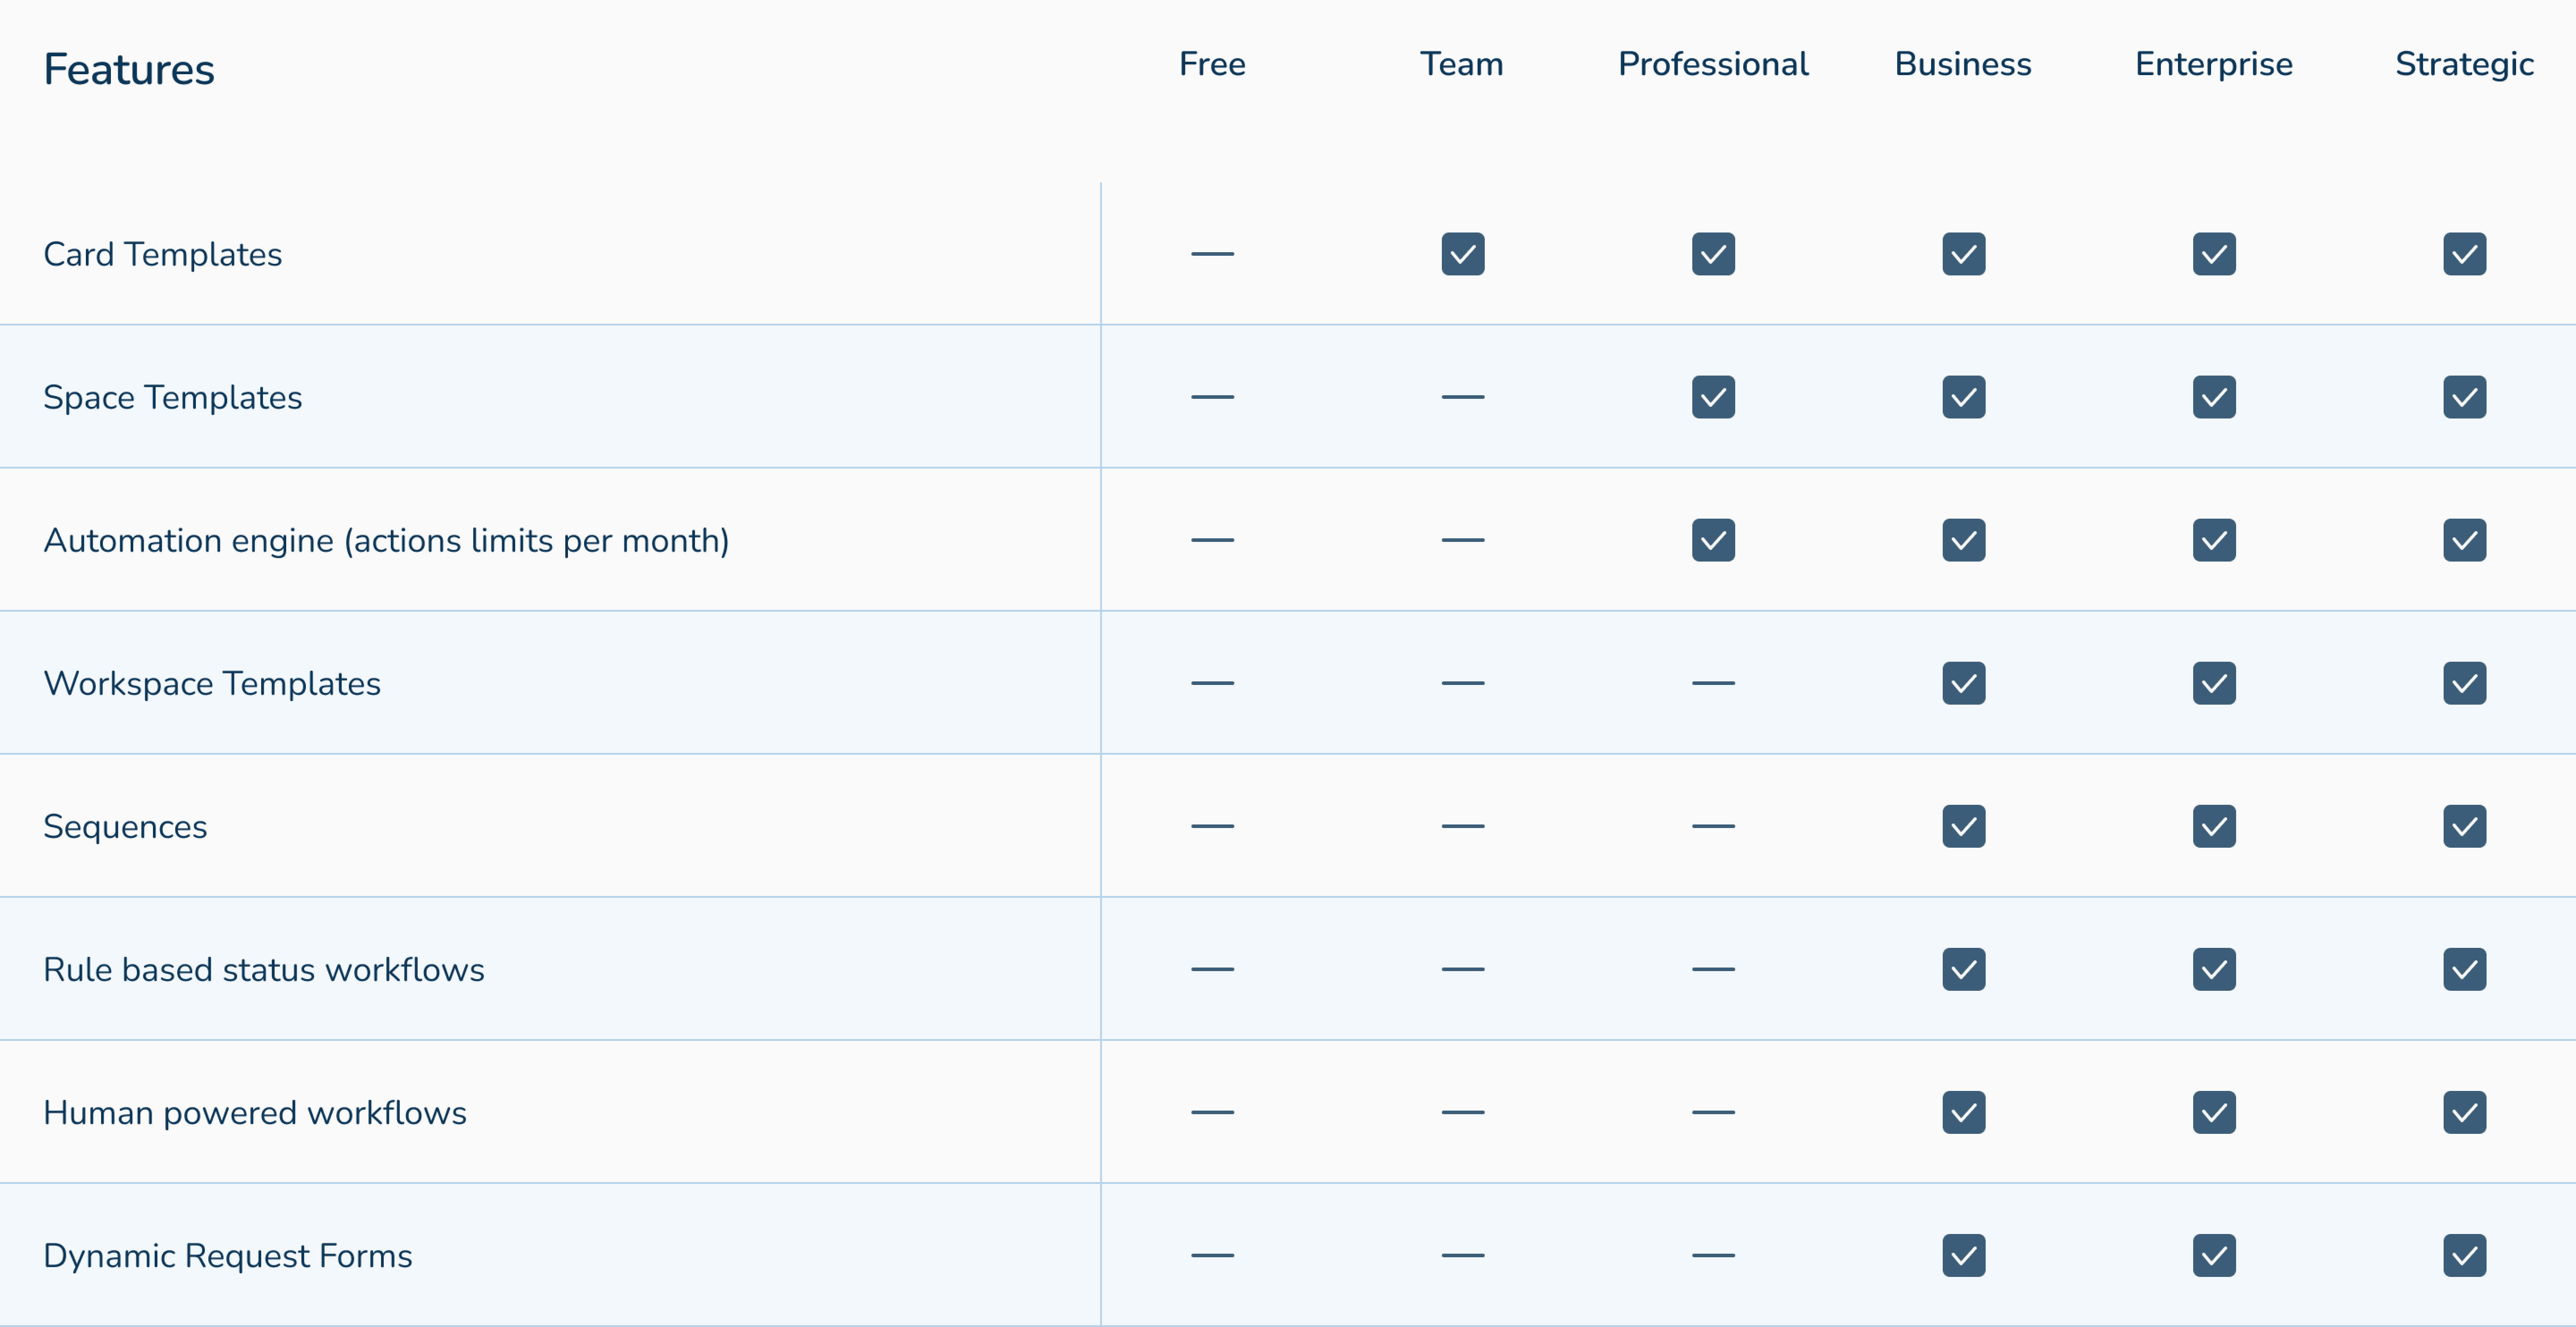The height and width of the screenshot is (1327, 2576).
Task: Click Card Templates dash under Free
Action: 1212,254
